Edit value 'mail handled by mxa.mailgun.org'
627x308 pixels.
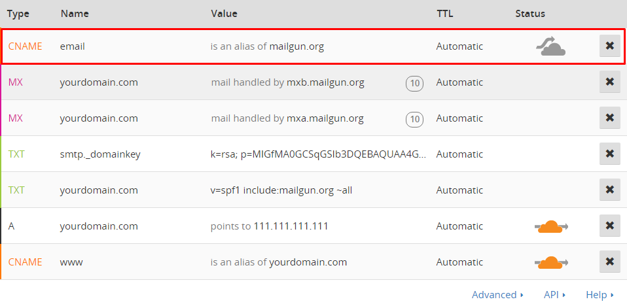point(287,118)
